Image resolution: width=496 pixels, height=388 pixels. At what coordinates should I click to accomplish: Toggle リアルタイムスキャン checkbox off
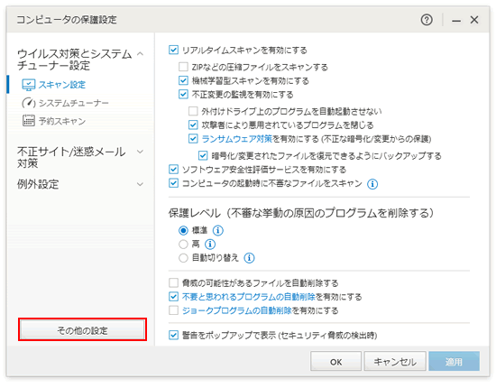pos(173,50)
